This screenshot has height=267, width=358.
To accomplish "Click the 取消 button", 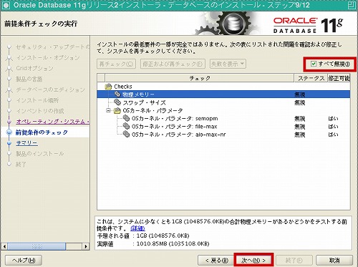I will click(x=334, y=260).
